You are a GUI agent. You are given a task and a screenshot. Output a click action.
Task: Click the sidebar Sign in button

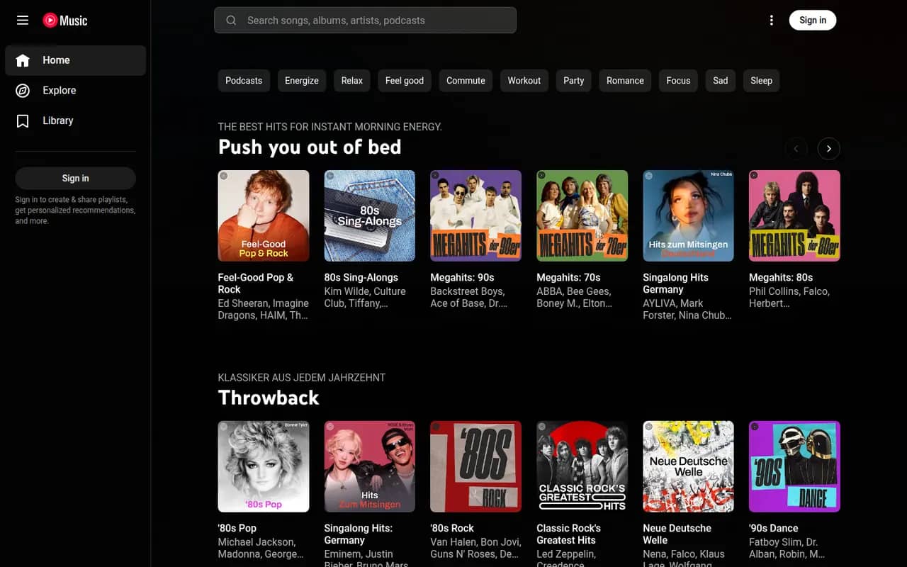(x=75, y=179)
